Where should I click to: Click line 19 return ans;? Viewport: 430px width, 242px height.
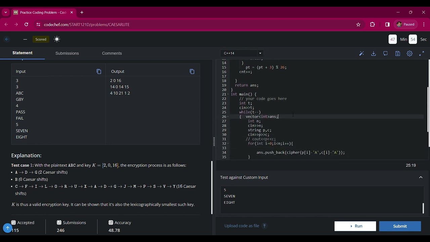coord(247,85)
